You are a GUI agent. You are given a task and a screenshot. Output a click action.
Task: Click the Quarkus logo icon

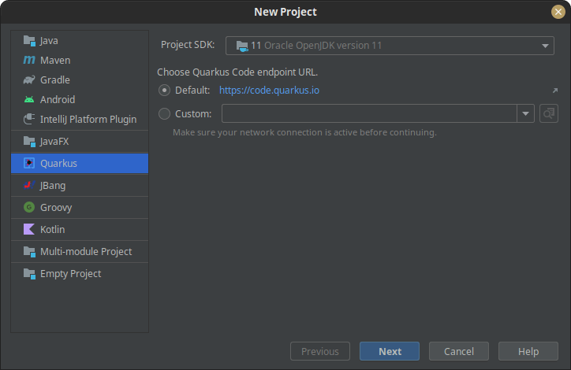point(29,163)
